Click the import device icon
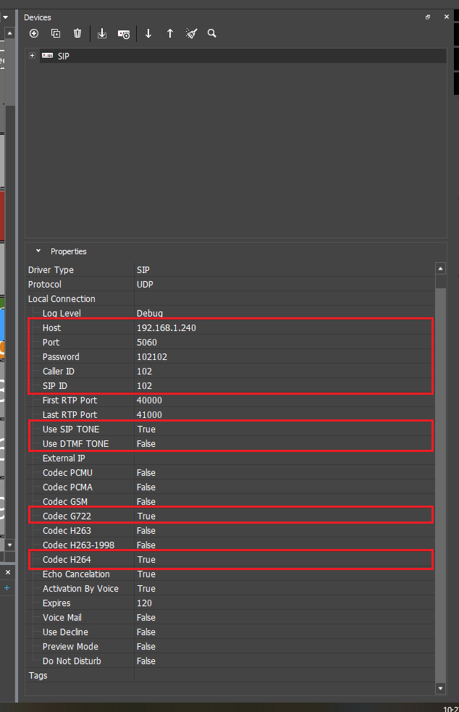The height and width of the screenshot is (712, 459). [x=102, y=33]
